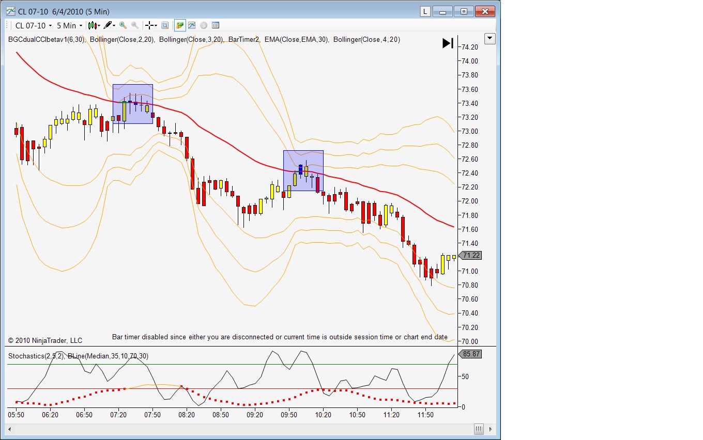This screenshot has width=703, height=440.
Task: Click the properties grid icon at toolbar end
Action: click(216, 25)
